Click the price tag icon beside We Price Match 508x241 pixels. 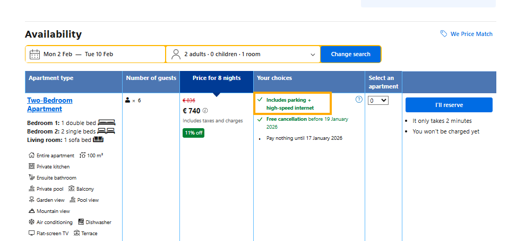click(x=444, y=34)
